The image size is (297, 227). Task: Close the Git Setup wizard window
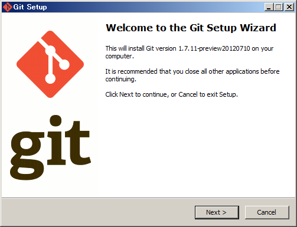[x=289, y=7]
